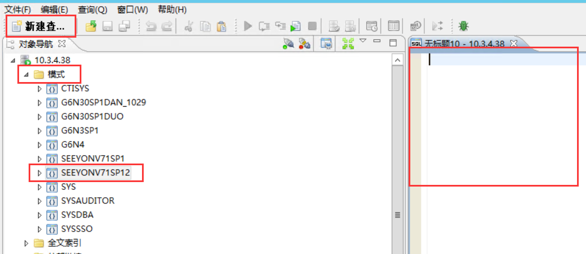
Task: Click the Cut scissors icon
Action: point(189,26)
